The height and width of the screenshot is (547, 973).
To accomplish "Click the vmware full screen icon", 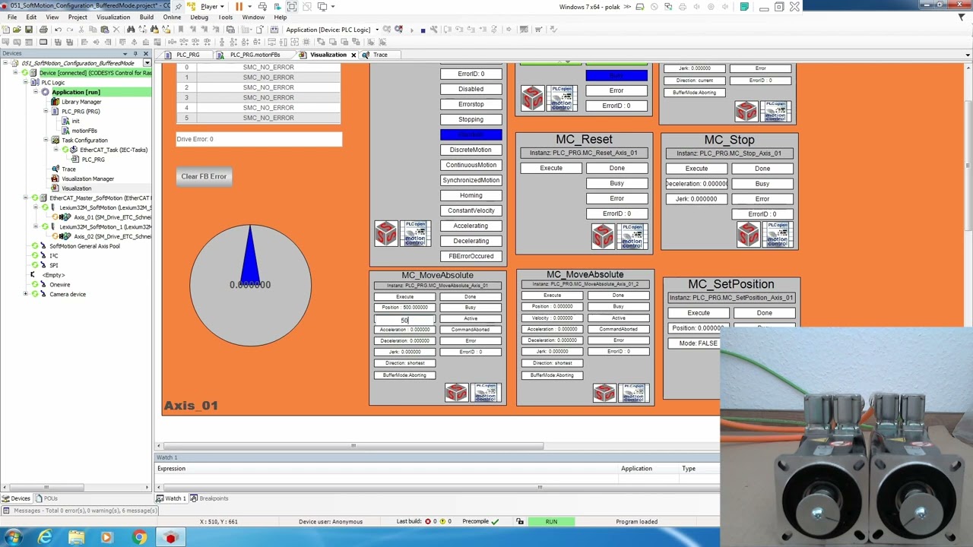I will tap(291, 6).
